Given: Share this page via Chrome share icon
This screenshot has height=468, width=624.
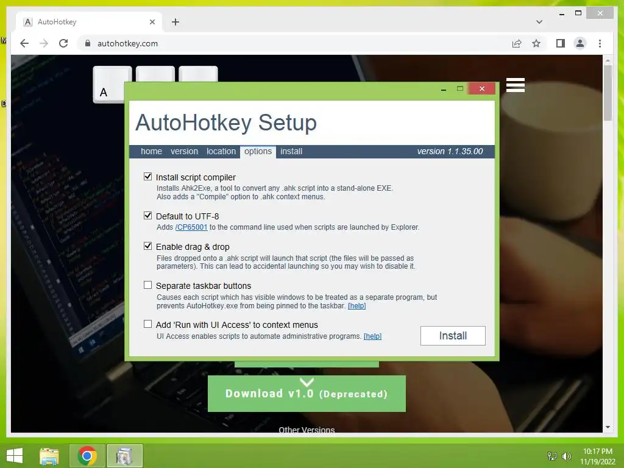Looking at the screenshot, I should pos(517,43).
